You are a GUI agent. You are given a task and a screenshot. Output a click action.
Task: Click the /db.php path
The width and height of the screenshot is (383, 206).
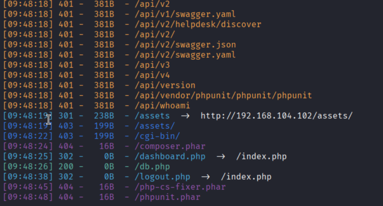coord(152,166)
